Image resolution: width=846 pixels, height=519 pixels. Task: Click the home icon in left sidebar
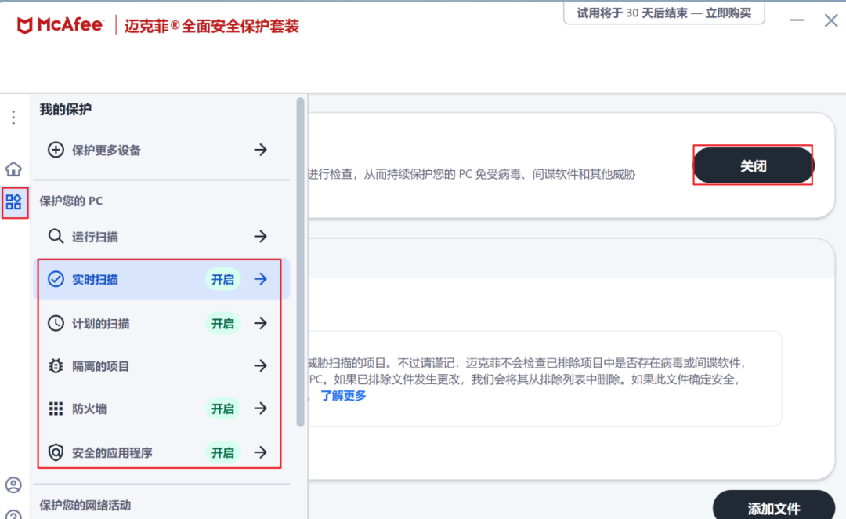(x=13, y=169)
